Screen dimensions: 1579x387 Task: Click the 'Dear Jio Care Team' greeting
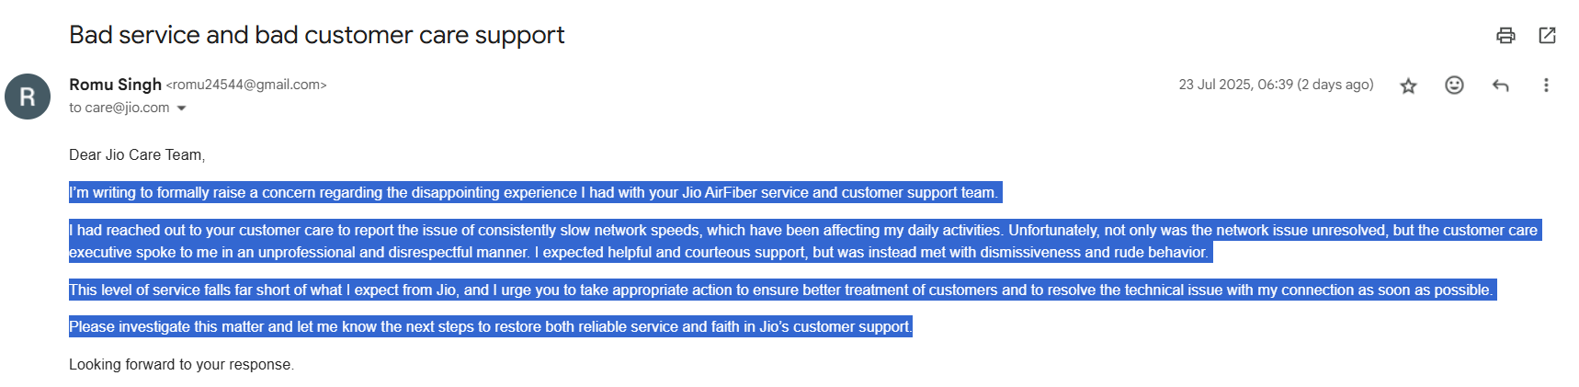pos(137,154)
